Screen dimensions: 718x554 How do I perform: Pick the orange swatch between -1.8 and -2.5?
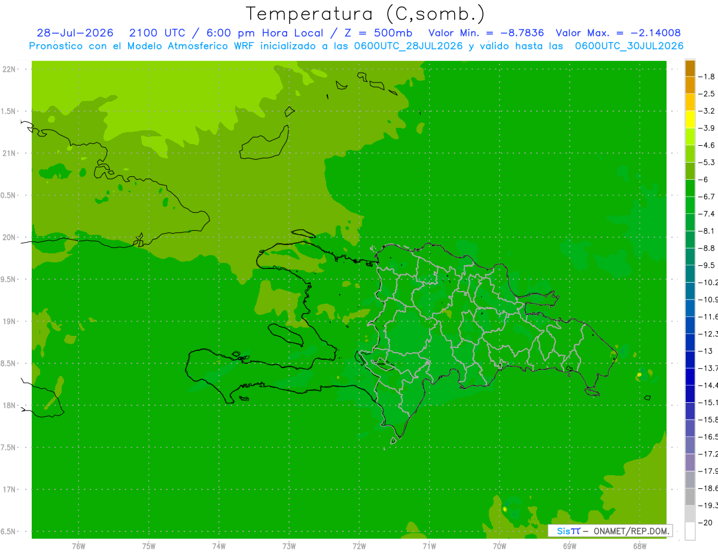point(690,85)
